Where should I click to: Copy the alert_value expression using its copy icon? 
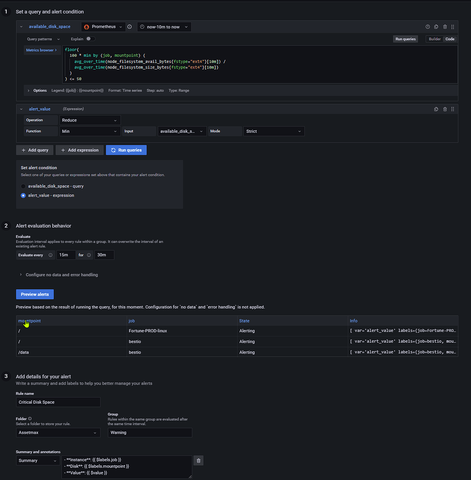pyautogui.click(x=436, y=109)
